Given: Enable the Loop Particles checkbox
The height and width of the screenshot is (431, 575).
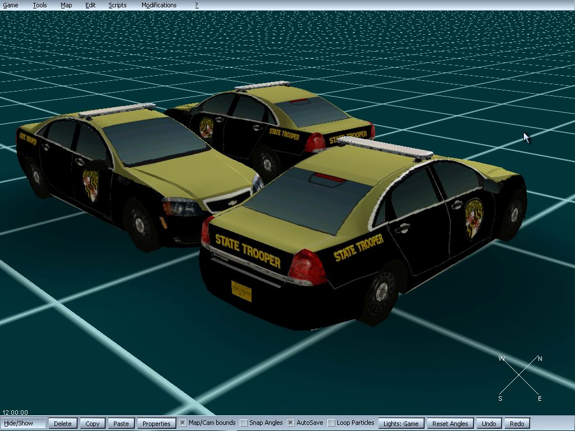Looking at the screenshot, I should pos(331,423).
